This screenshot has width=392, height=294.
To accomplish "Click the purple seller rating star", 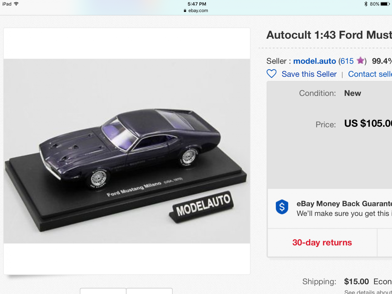I will pyautogui.click(x=360, y=60).
